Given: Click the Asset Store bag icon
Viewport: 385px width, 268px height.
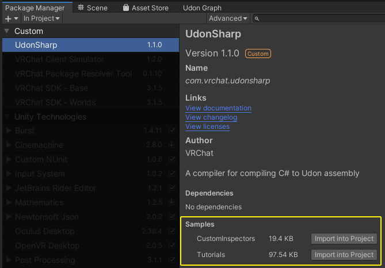Looking at the screenshot, I should click(126, 8).
